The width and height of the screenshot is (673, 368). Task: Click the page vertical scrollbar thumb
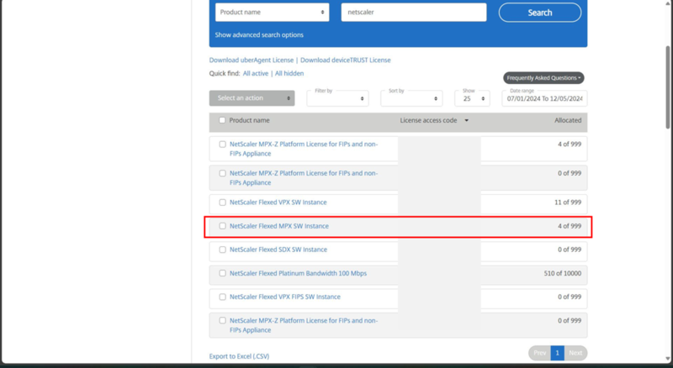[x=668, y=87]
